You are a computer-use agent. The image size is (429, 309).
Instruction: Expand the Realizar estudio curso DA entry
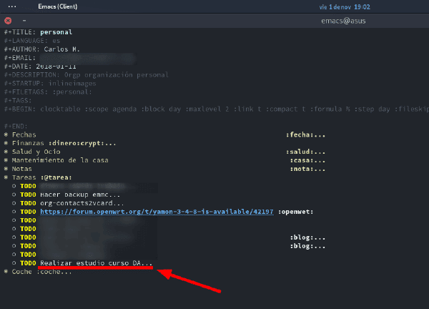[96, 263]
